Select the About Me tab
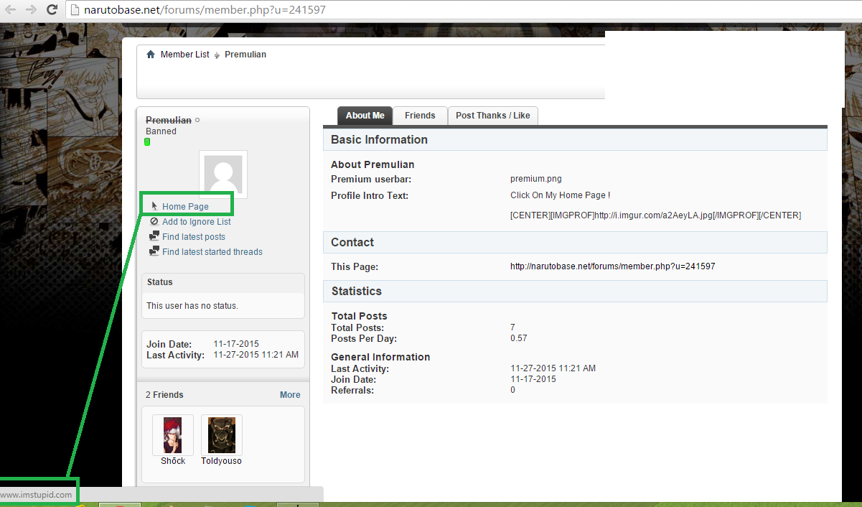The height and width of the screenshot is (507, 862). pos(365,116)
